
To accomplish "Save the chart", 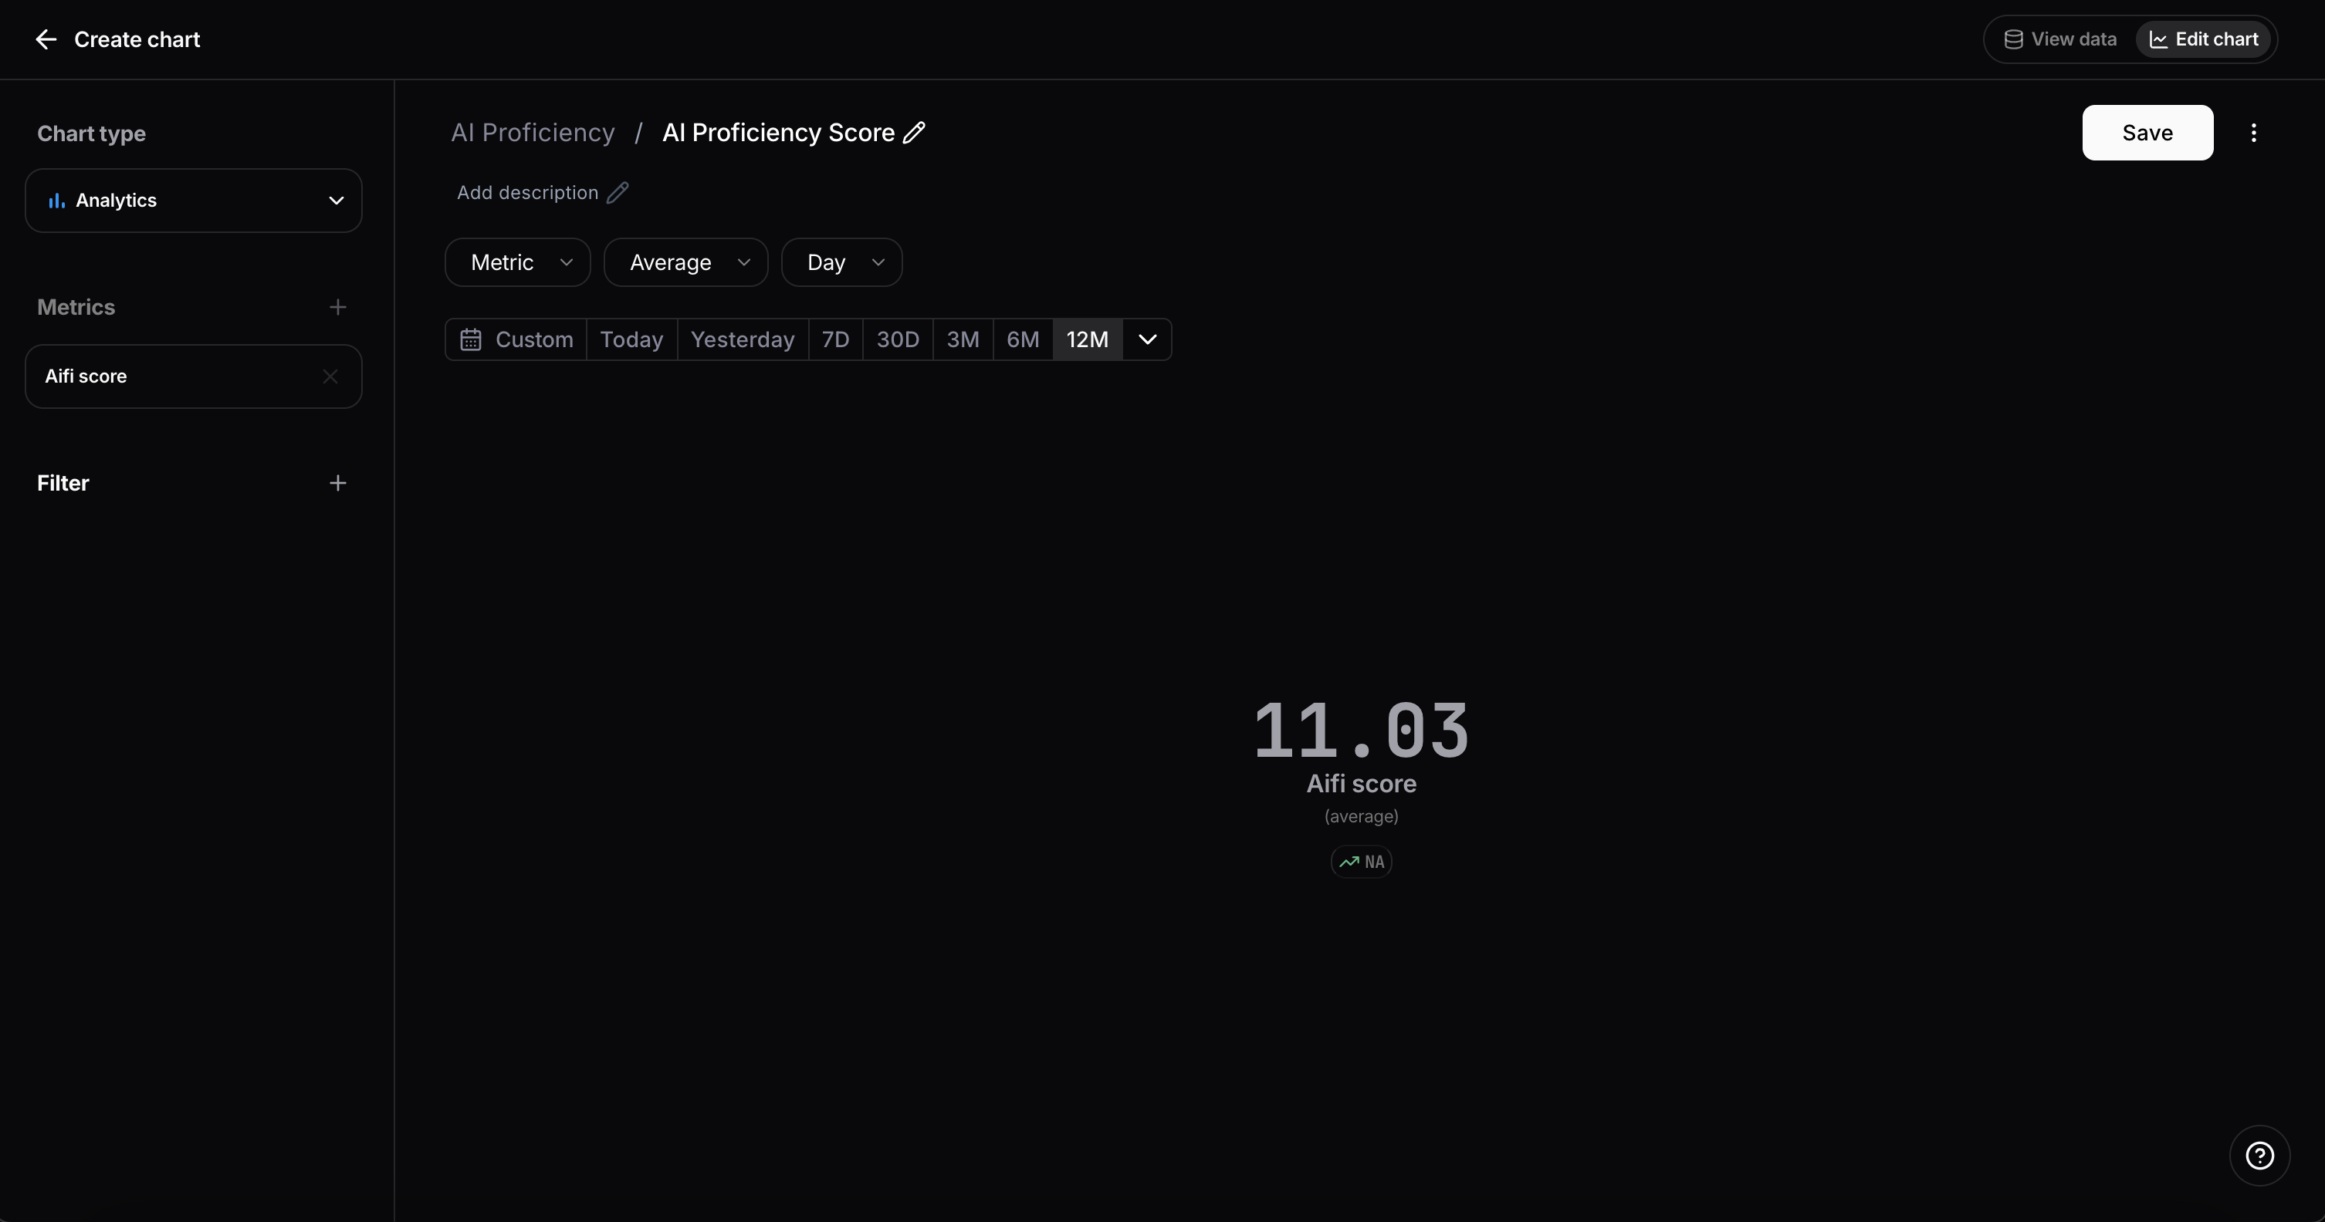I will click(x=2147, y=133).
